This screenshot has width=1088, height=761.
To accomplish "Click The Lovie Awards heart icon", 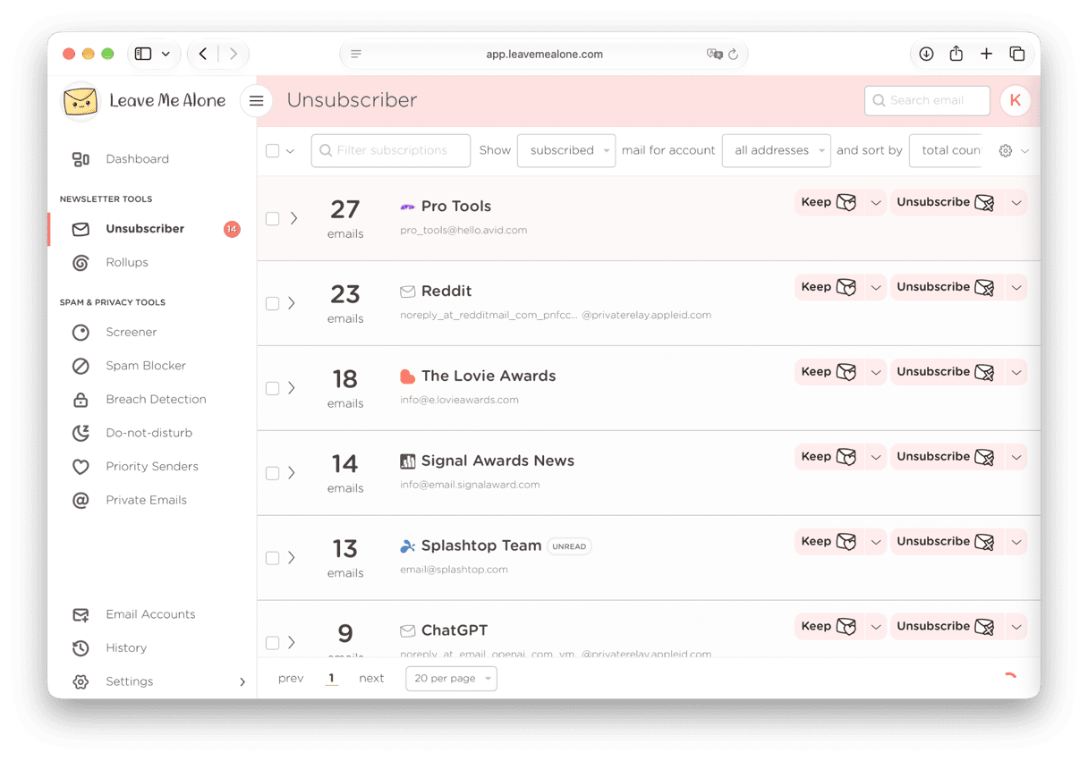I will point(407,376).
